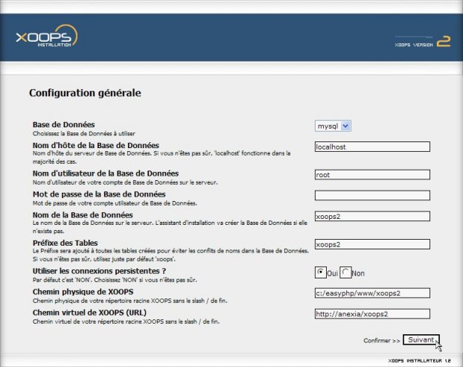This screenshot has width=463, height=367.
Task: Click the XOOPS Installation logo
Action: pyautogui.click(x=47, y=36)
